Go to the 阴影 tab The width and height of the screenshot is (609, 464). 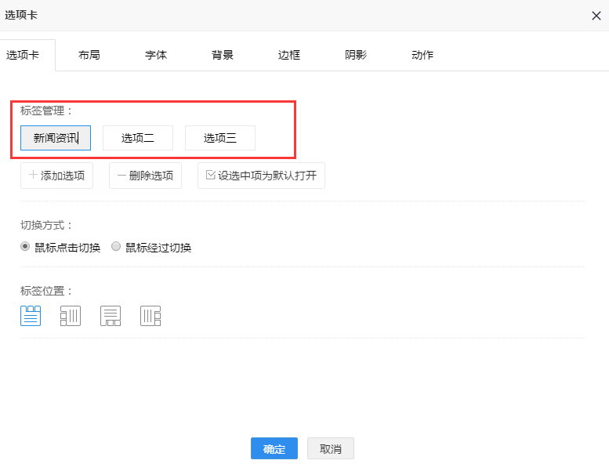(x=356, y=55)
